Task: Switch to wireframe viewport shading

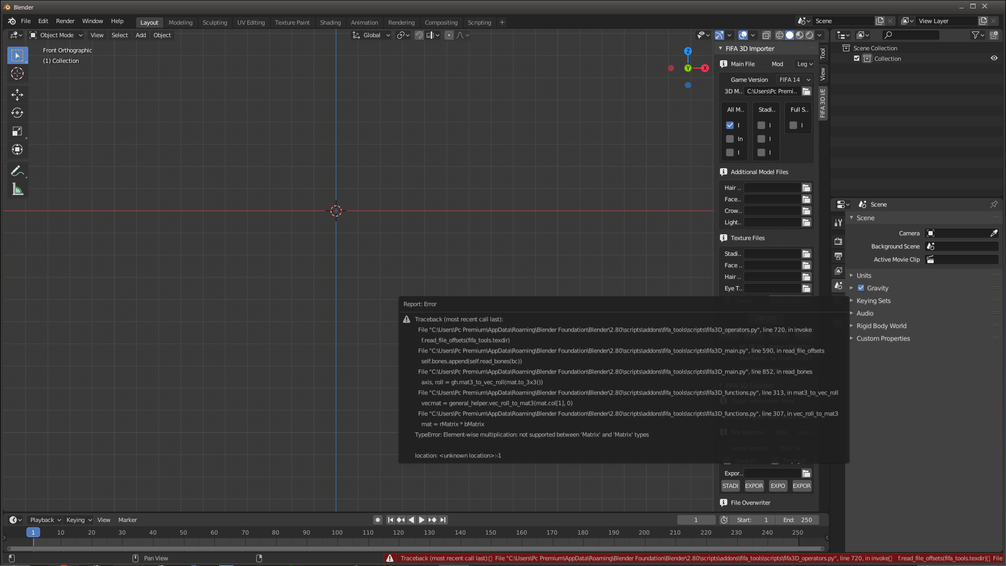Action: 780,35
